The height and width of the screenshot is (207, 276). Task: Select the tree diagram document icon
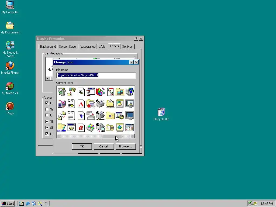click(110, 92)
